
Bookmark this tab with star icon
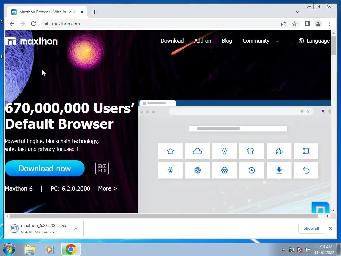point(294,24)
